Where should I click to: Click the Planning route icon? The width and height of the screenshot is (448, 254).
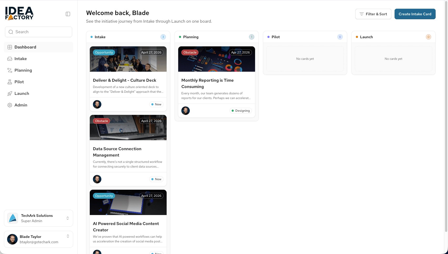tap(10, 70)
